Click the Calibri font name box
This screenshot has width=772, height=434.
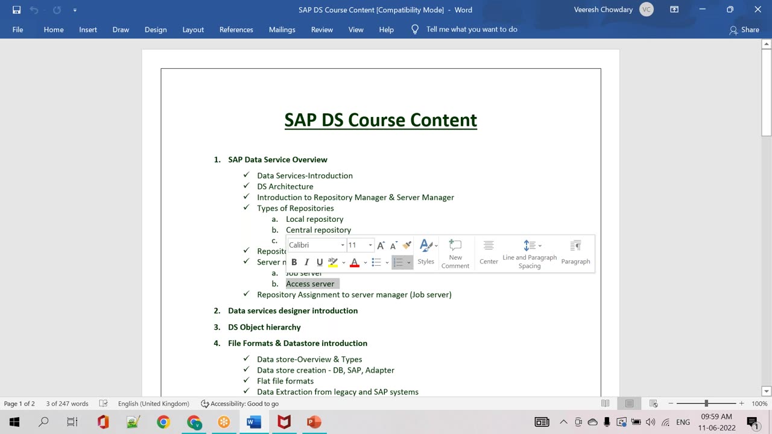click(x=313, y=245)
